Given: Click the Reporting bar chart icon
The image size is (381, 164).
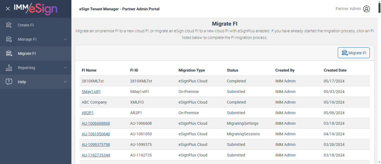Looking at the screenshot, I should (x=9, y=68).
